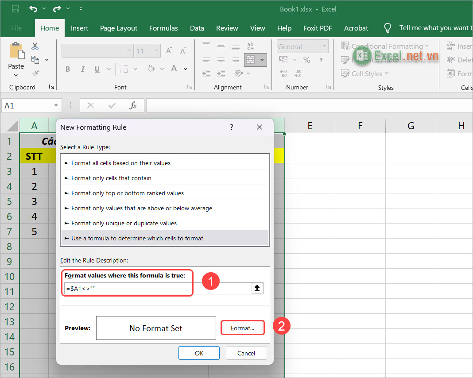Activate the Format Painter brush

click(x=35, y=73)
